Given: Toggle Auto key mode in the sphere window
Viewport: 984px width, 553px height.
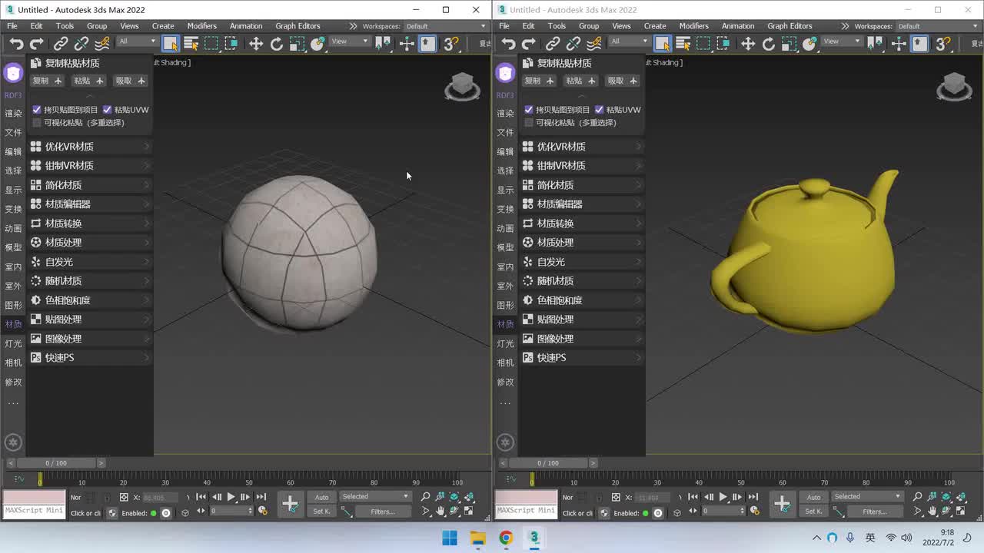Looking at the screenshot, I should [x=321, y=497].
